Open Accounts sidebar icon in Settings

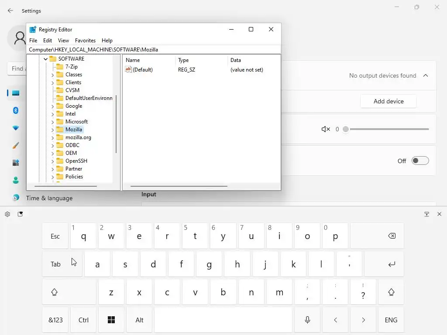16,180
